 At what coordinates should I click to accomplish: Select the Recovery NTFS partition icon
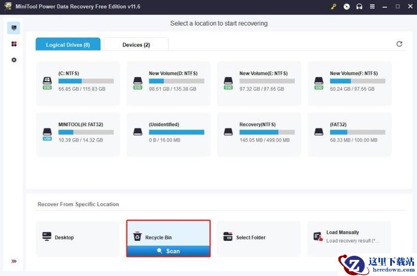(x=228, y=132)
